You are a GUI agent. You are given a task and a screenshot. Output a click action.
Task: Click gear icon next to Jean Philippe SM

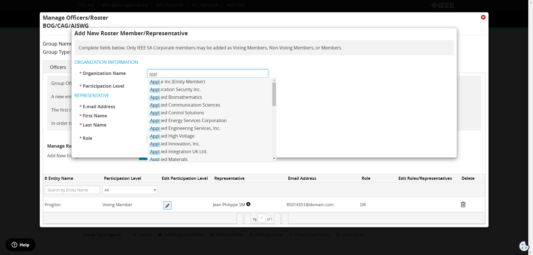[248, 204]
